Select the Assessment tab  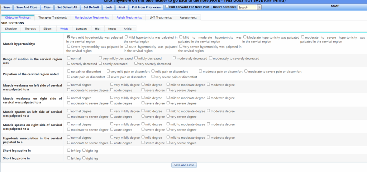coord(188,17)
